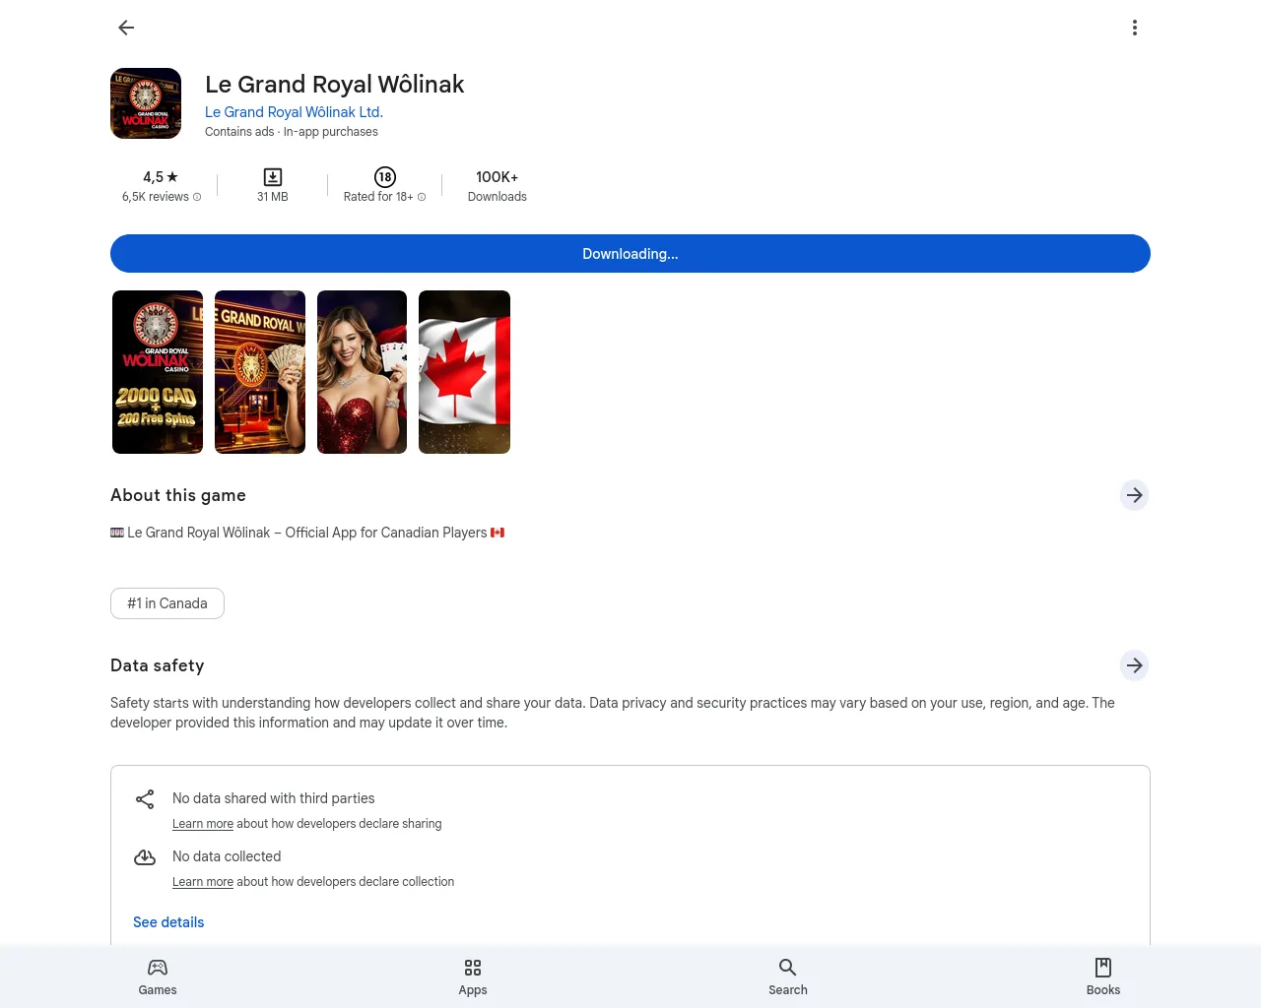Open developer Le Grand Royal Wôlinak Ltd. link
Screen dimensions: 1261x1008
294,112
